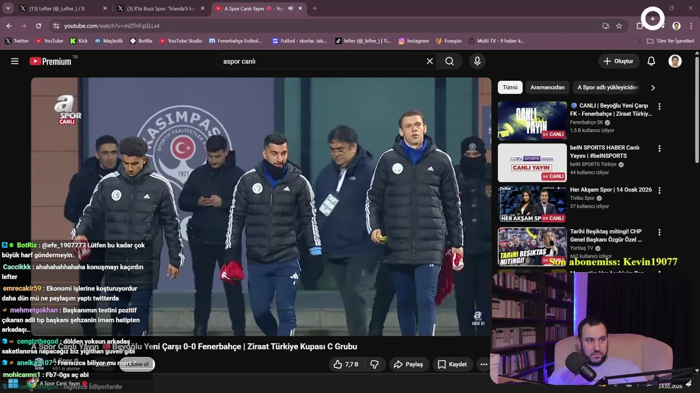Image resolution: width=700 pixels, height=393 pixels.
Task: Open the Windows Start button
Action: pos(13,384)
